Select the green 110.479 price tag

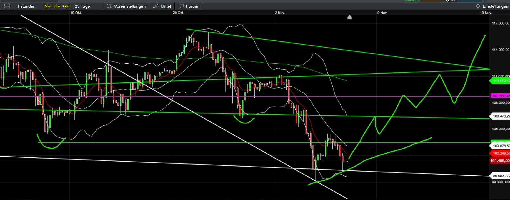pos(501,81)
